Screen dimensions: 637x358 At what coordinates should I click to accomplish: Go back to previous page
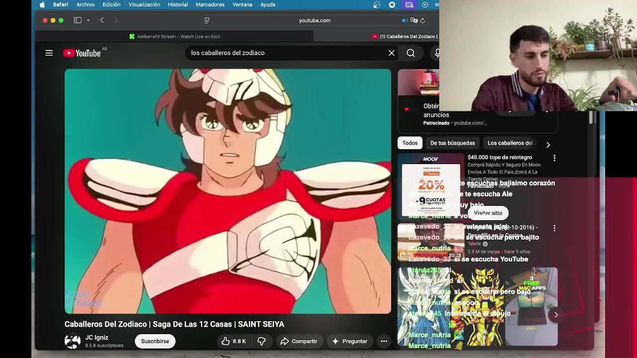point(102,20)
